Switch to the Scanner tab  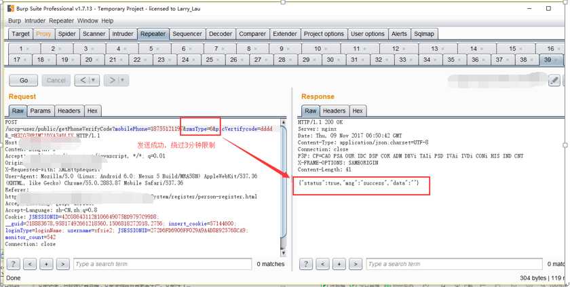tap(94, 34)
